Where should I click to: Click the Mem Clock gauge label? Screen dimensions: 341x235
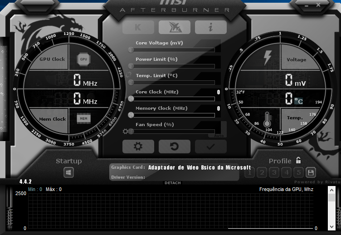pos(53,119)
